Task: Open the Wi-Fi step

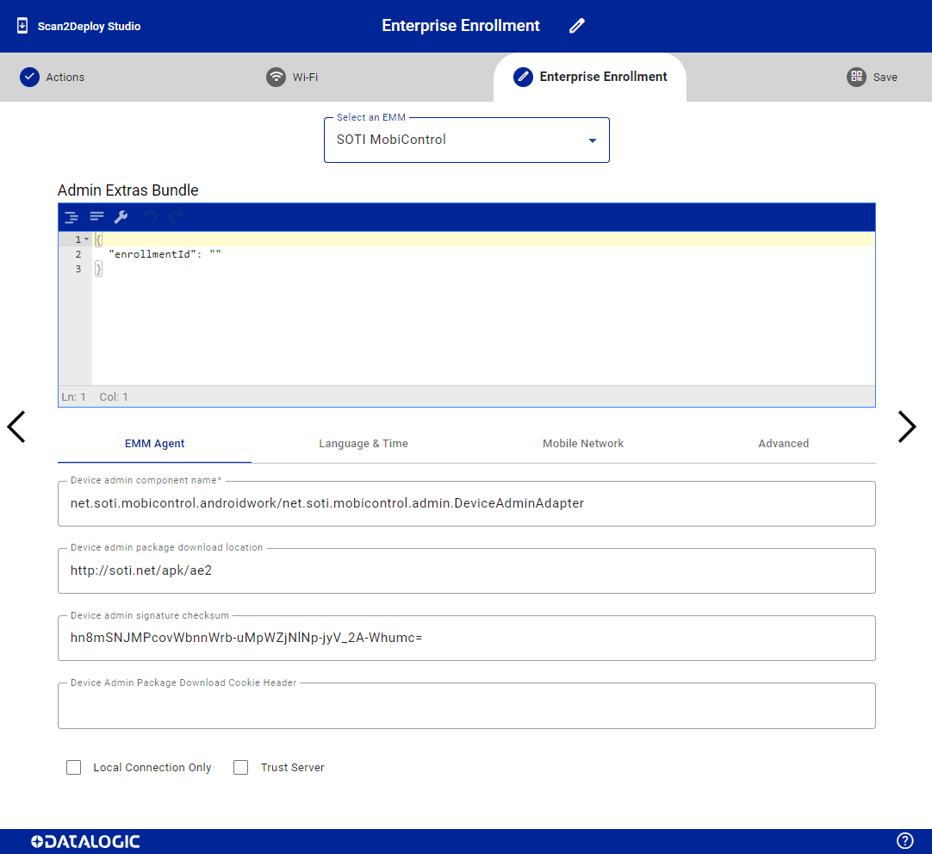Action: (x=292, y=78)
